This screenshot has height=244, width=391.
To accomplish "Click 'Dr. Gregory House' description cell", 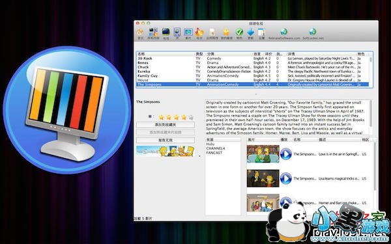I will [321, 80].
